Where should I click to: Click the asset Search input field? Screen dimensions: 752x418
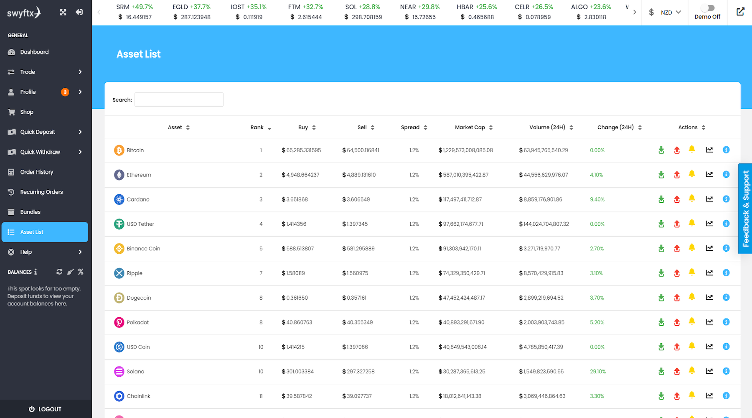click(x=179, y=100)
